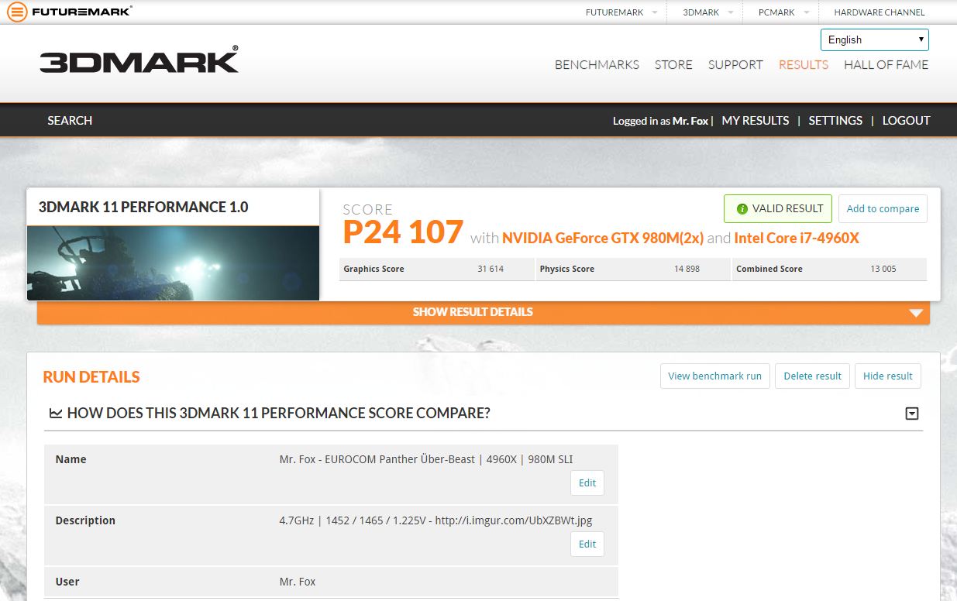Image resolution: width=957 pixels, height=601 pixels.
Task: Expand the FUTUREMARK top menu dropdown
Action: pyautogui.click(x=654, y=12)
